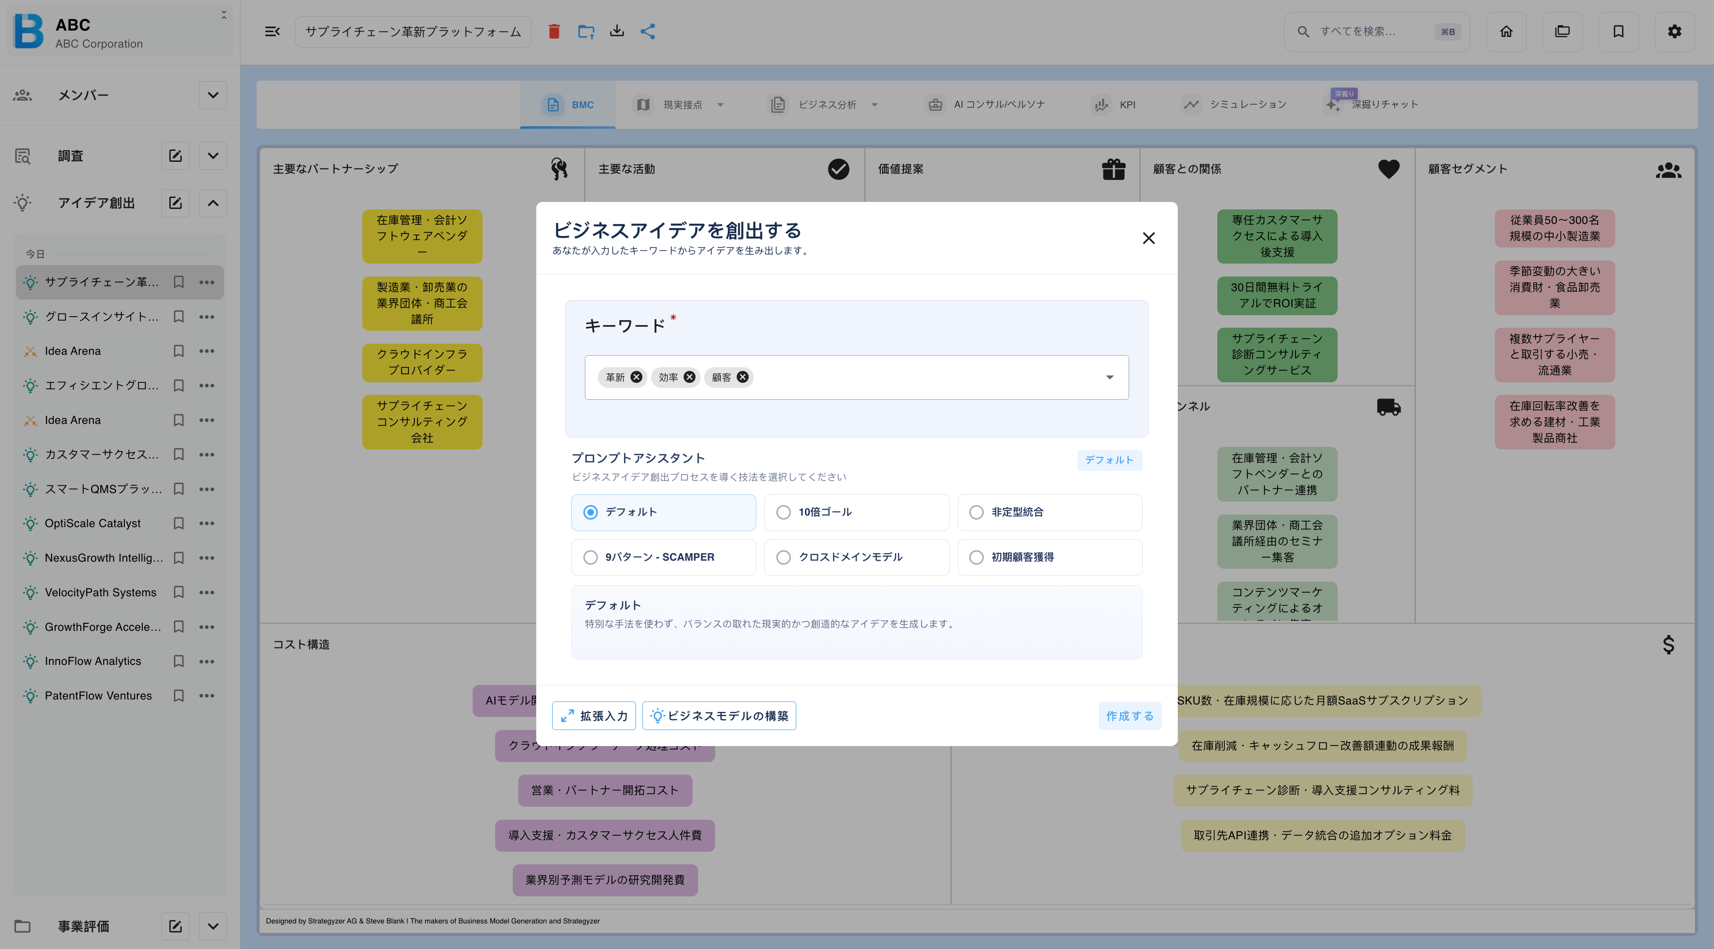
Task: Click the share icon in toolbar
Action: coord(648,31)
